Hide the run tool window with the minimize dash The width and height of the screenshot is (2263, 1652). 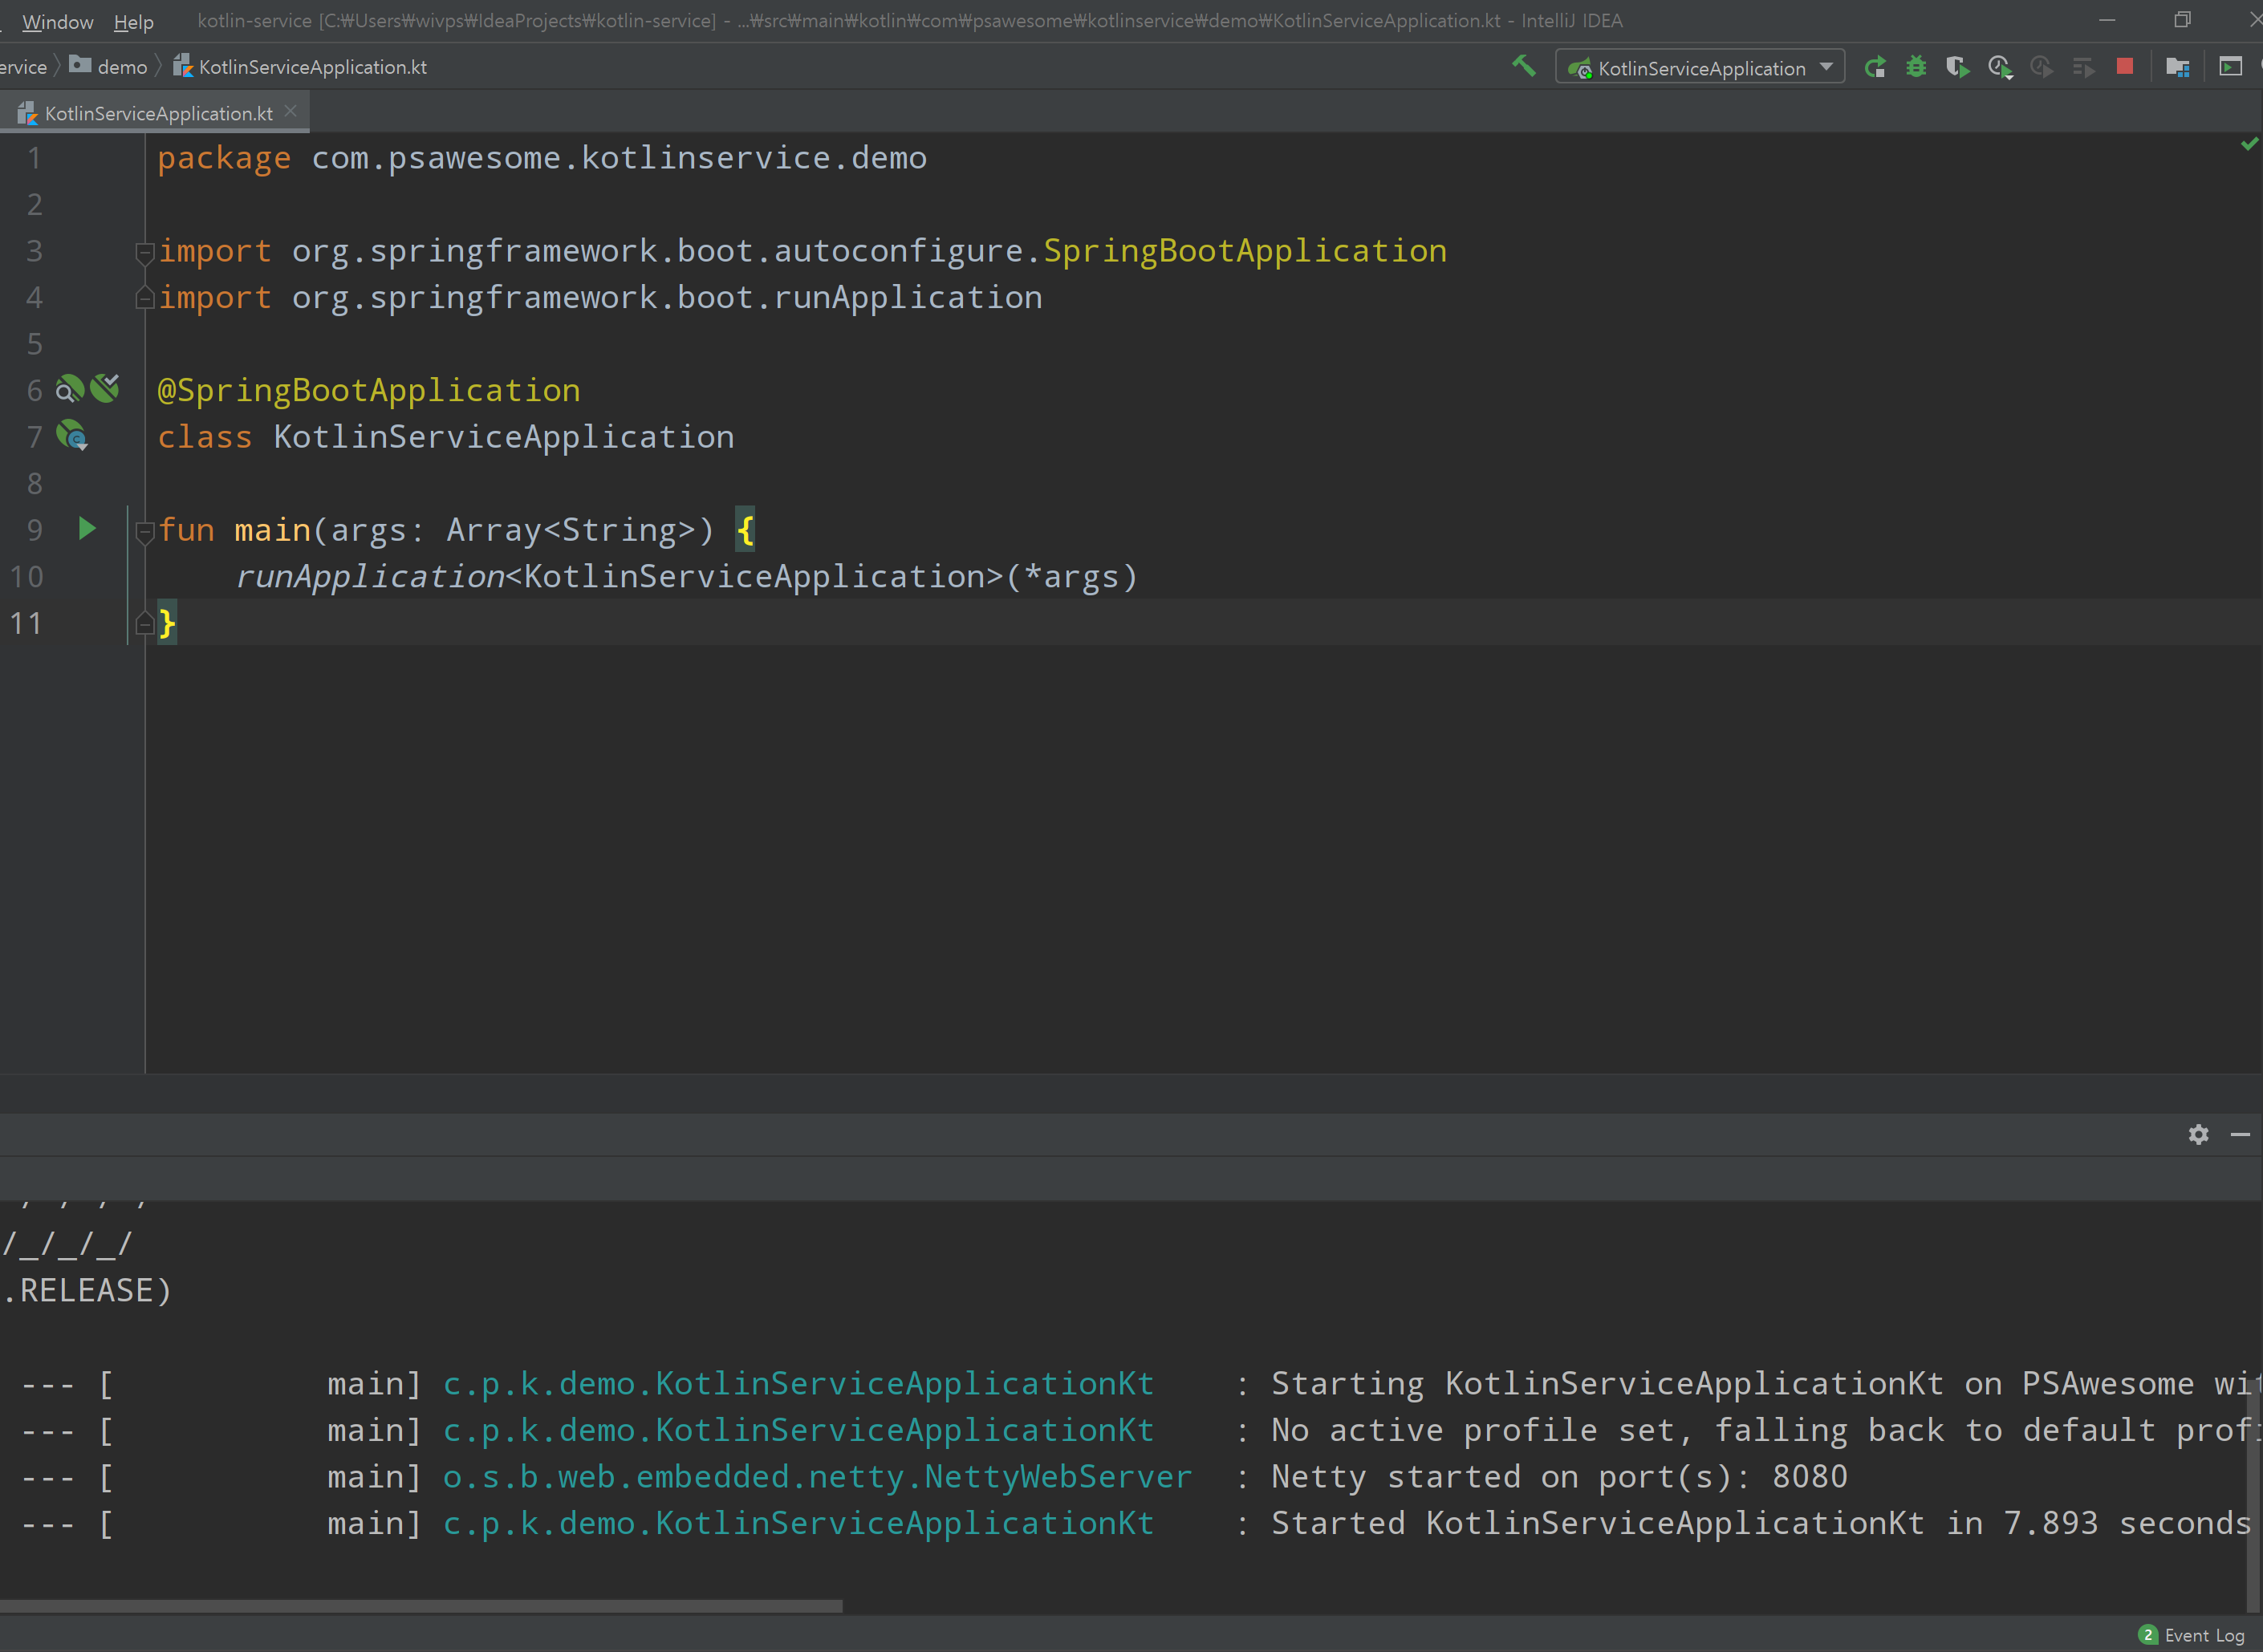[2240, 1134]
